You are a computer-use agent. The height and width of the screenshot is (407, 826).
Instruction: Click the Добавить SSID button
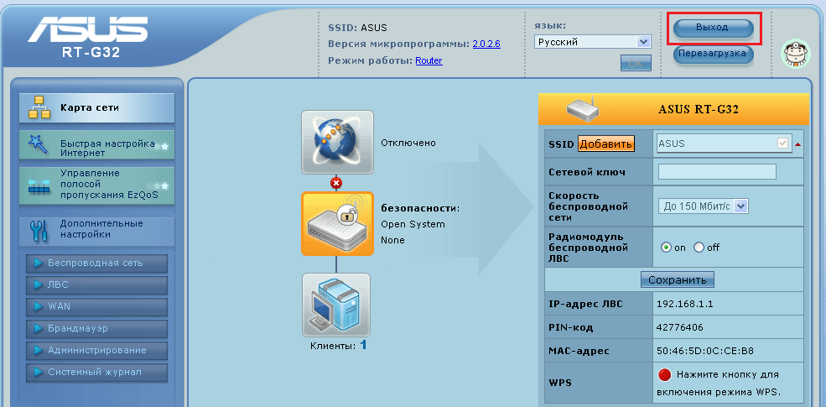coord(606,144)
